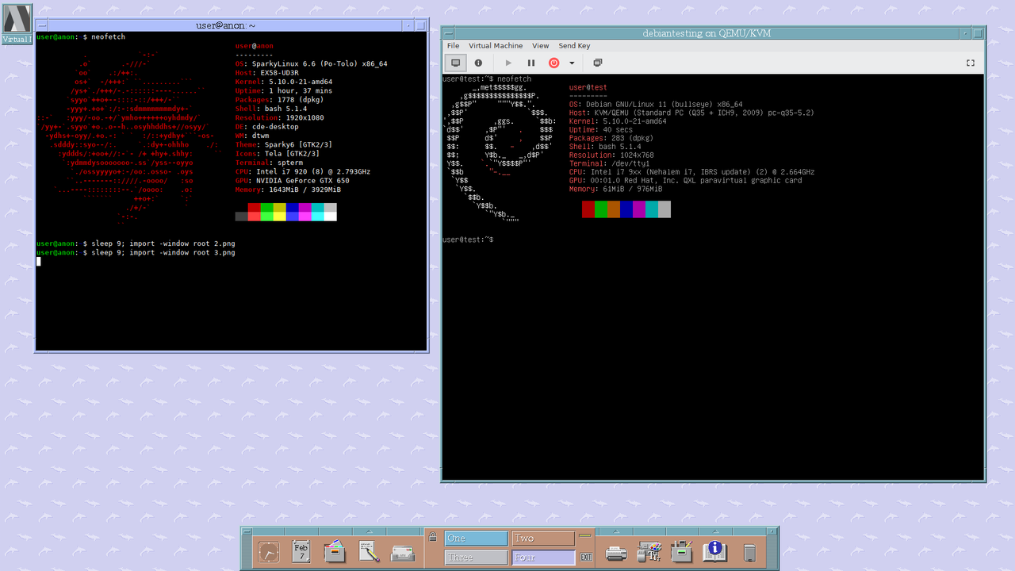Open window menu of user@anon terminal
The width and height of the screenshot is (1015, 571).
pos(42,25)
